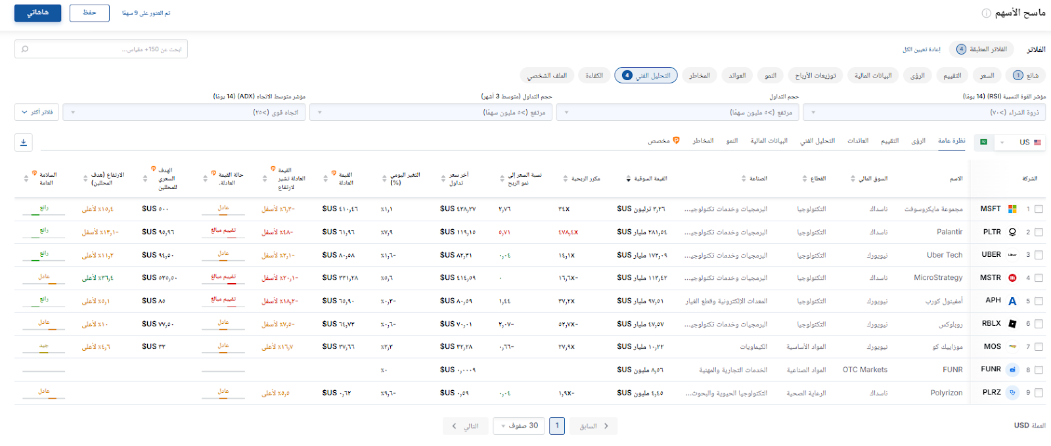Image resolution: width=1051 pixels, height=446 pixels.
Task: Click the US flag icon in country selector
Action: tap(1037, 142)
